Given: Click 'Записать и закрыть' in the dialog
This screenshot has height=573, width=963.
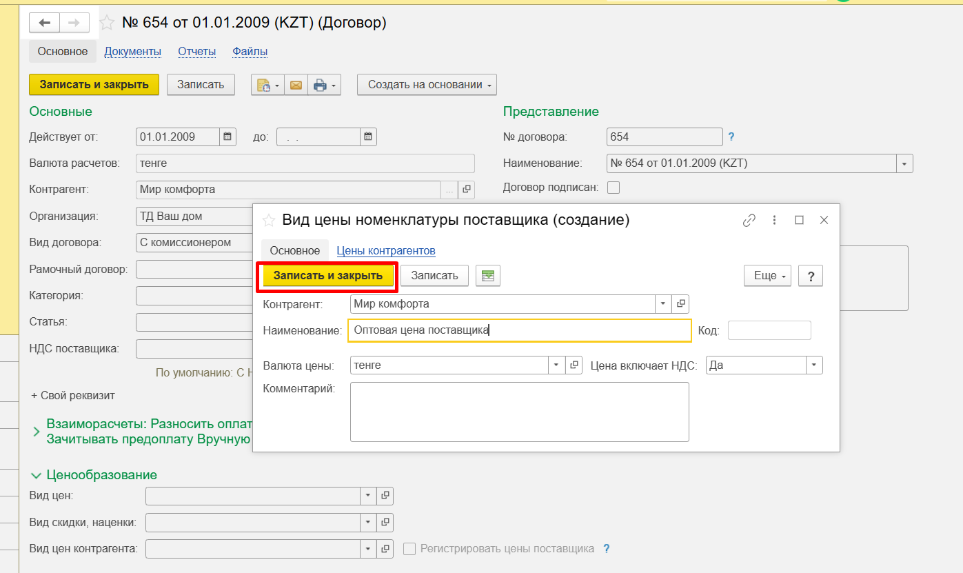Looking at the screenshot, I should [x=327, y=276].
